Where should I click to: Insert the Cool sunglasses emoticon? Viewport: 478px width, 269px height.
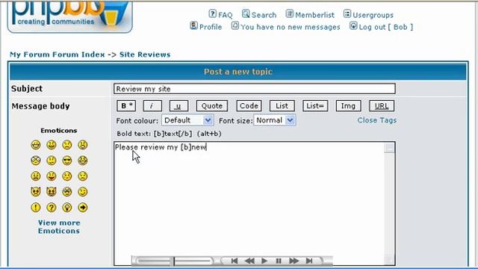tap(66, 161)
